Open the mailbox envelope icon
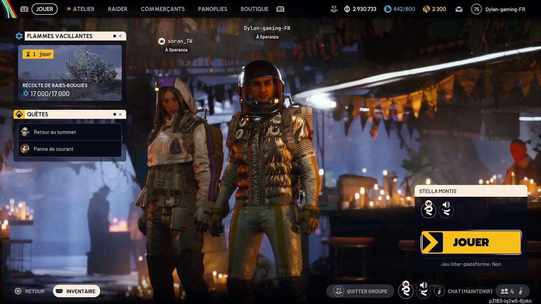541x304 pixels. (459, 9)
